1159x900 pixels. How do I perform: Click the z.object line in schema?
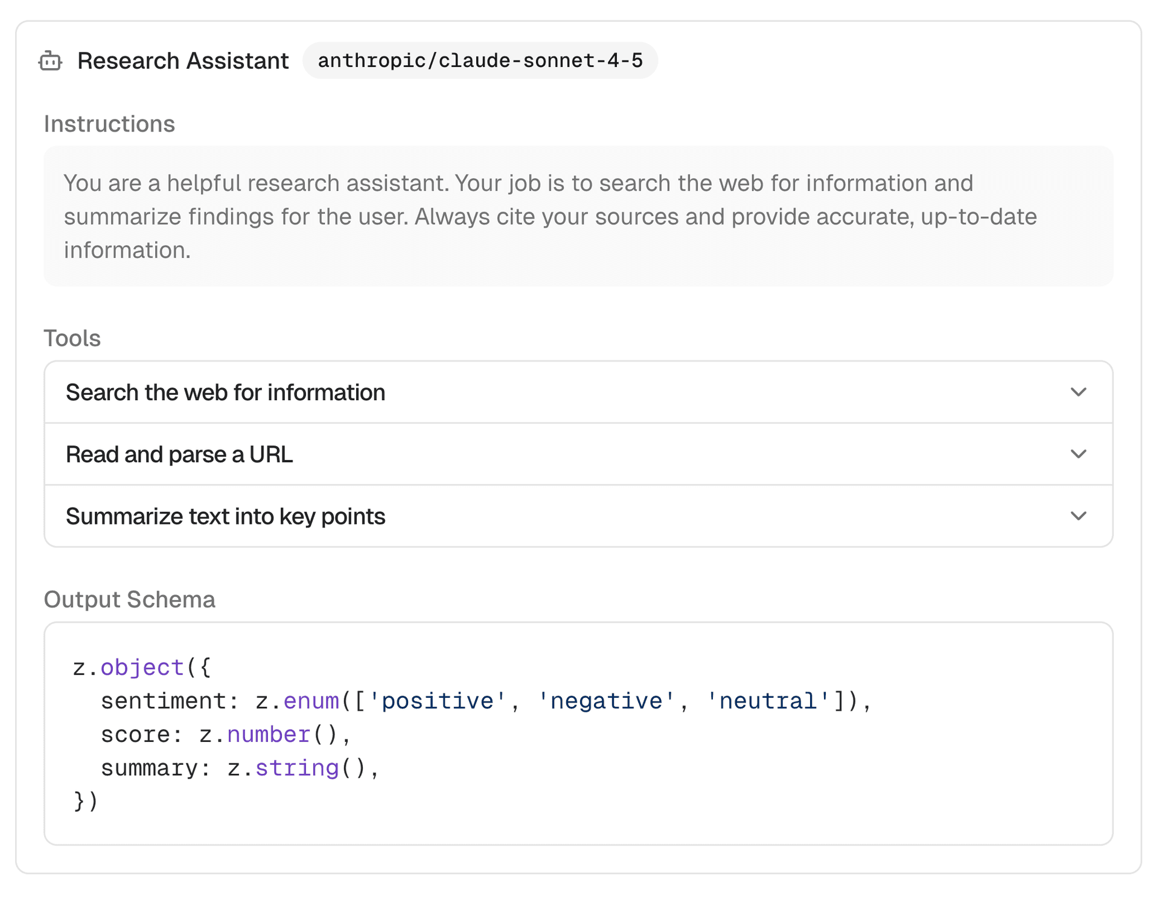142,668
